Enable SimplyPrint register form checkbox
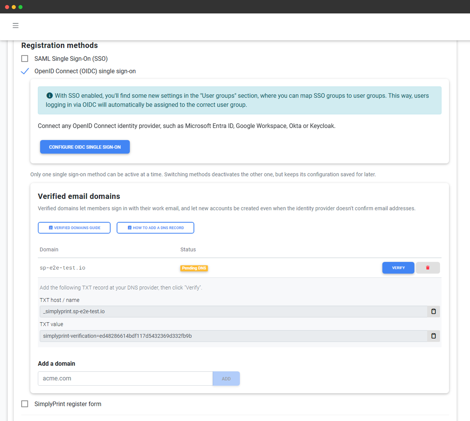Screen dimensions: 470x421 (25, 404)
